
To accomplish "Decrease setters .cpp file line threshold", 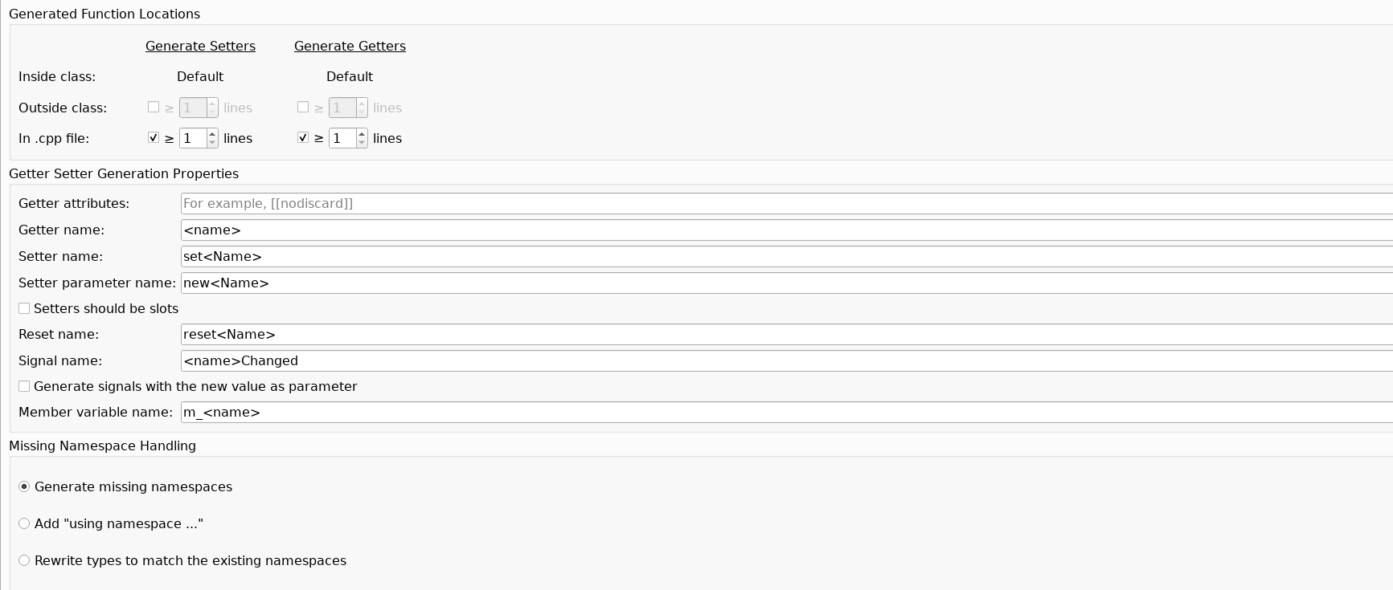I will [212, 143].
